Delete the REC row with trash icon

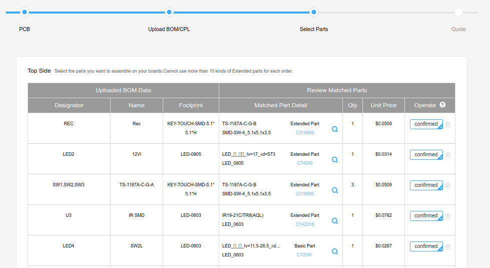coord(448,125)
